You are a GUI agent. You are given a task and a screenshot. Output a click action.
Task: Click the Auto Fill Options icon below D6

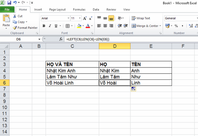point(133,89)
